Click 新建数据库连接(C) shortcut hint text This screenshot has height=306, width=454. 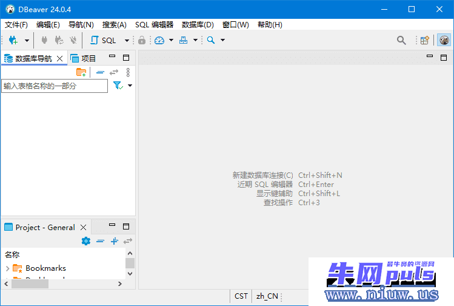coord(263,175)
